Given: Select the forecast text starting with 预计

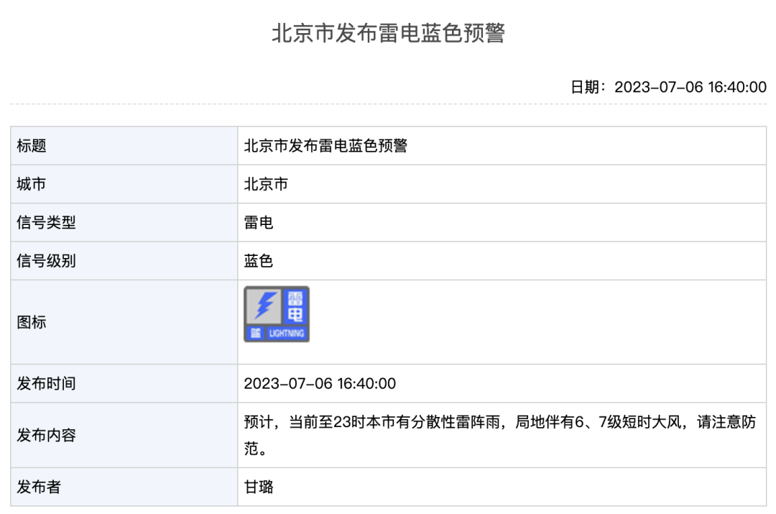Looking at the screenshot, I should [x=499, y=423].
